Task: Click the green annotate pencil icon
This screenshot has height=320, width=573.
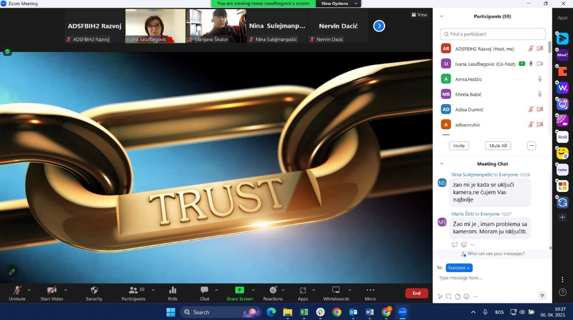Action: (11, 271)
